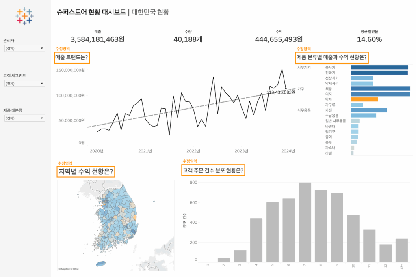Click the line endpoint labeled 113,435,082원

286,88
